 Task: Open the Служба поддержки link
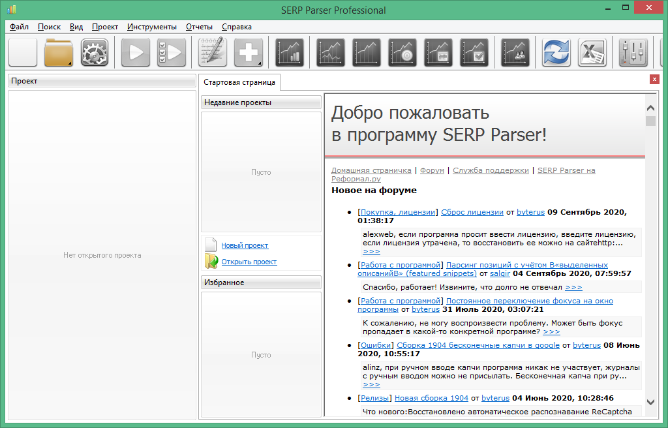click(x=491, y=170)
